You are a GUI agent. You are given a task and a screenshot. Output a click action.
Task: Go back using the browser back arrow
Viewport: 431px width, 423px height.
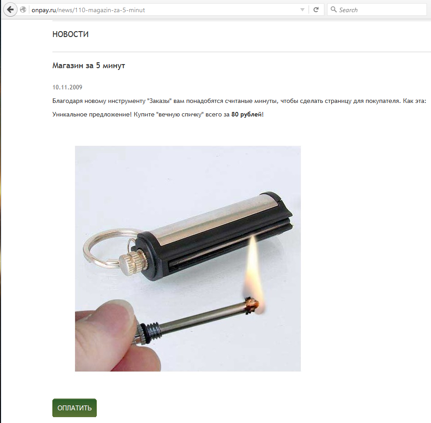point(10,9)
